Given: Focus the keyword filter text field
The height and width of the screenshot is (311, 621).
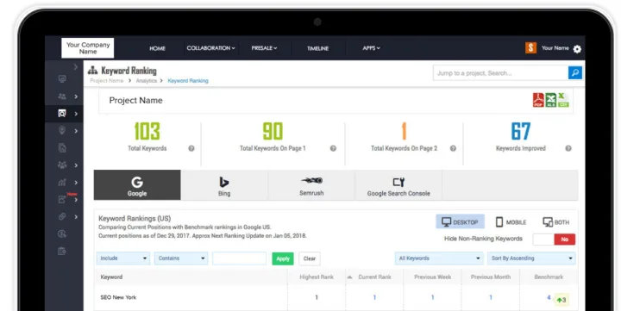Looking at the screenshot, I should coord(239,258).
